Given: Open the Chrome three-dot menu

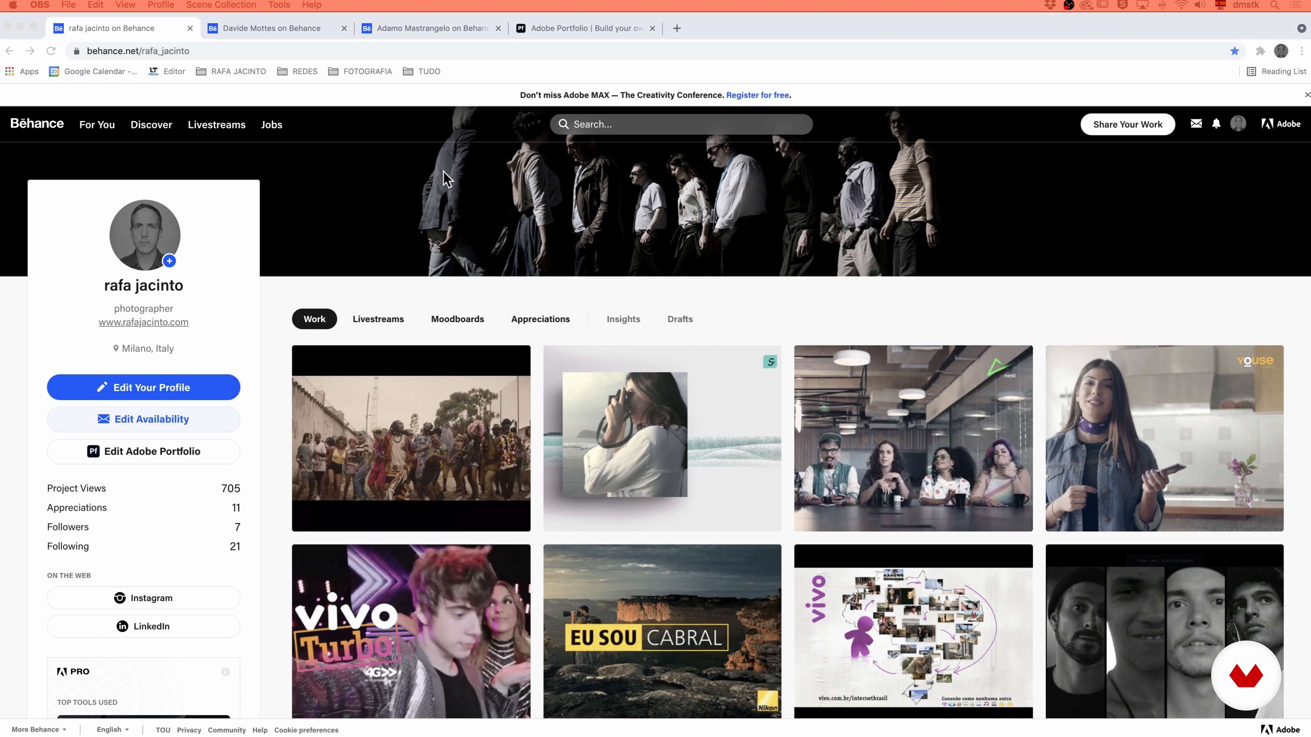Looking at the screenshot, I should pos(1301,51).
